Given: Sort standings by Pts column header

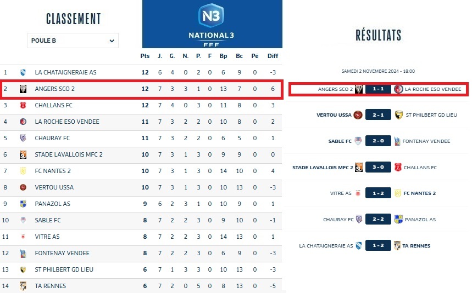Looking at the screenshot, I should [145, 56].
